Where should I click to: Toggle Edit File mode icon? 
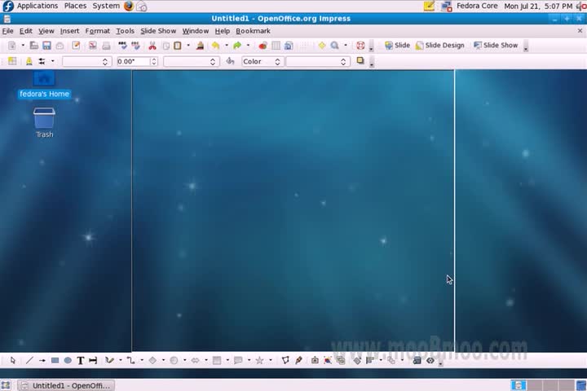(76, 46)
